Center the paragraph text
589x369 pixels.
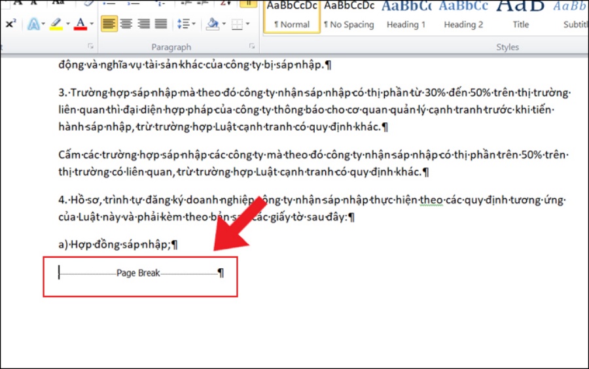(126, 24)
